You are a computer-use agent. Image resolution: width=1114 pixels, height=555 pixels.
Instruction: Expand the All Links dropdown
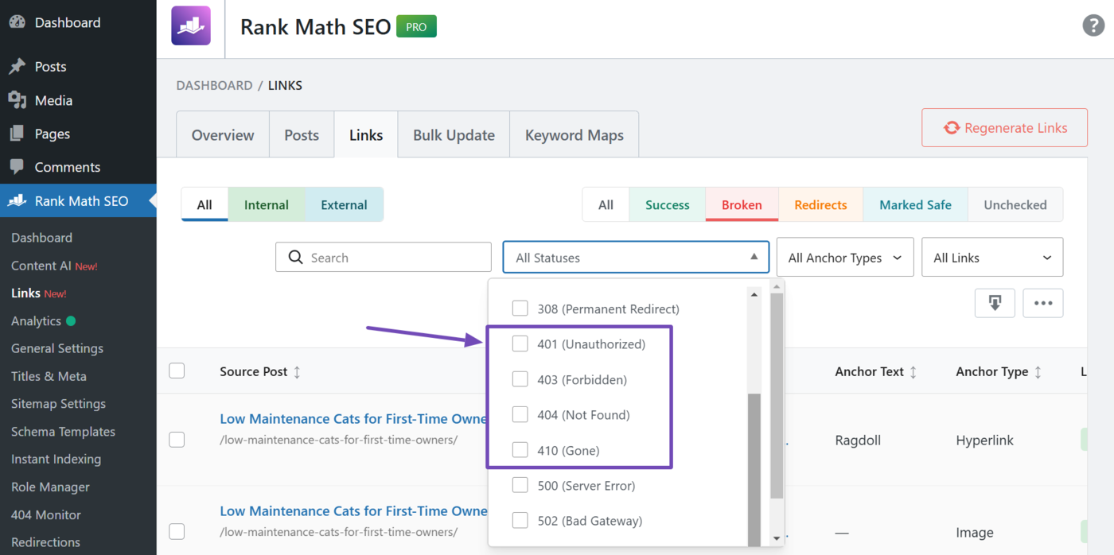click(991, 257)
